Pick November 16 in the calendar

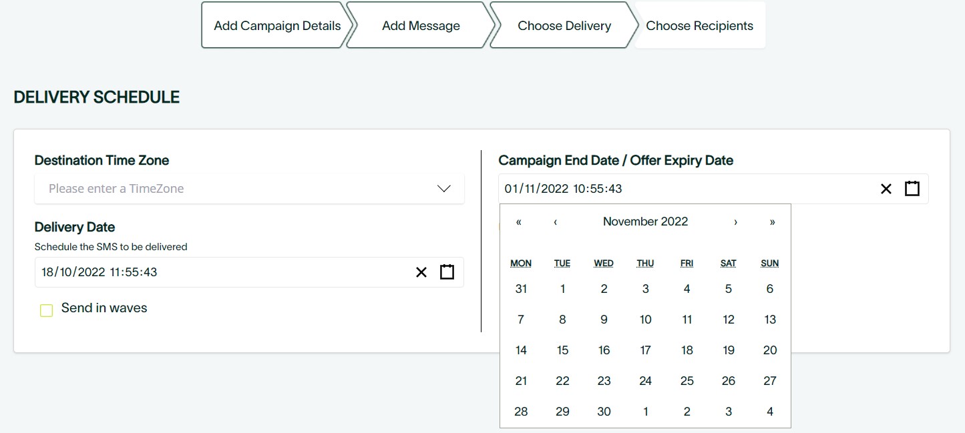(604, 350)
